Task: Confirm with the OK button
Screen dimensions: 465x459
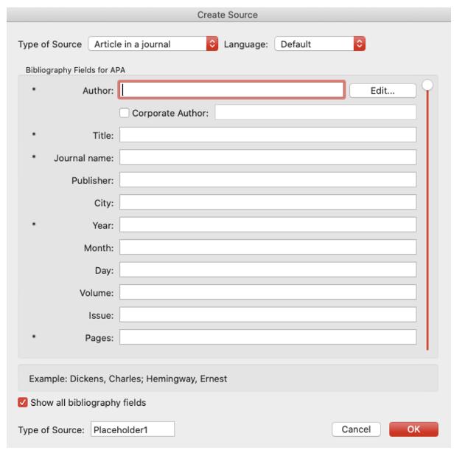Action: [413, 429]
